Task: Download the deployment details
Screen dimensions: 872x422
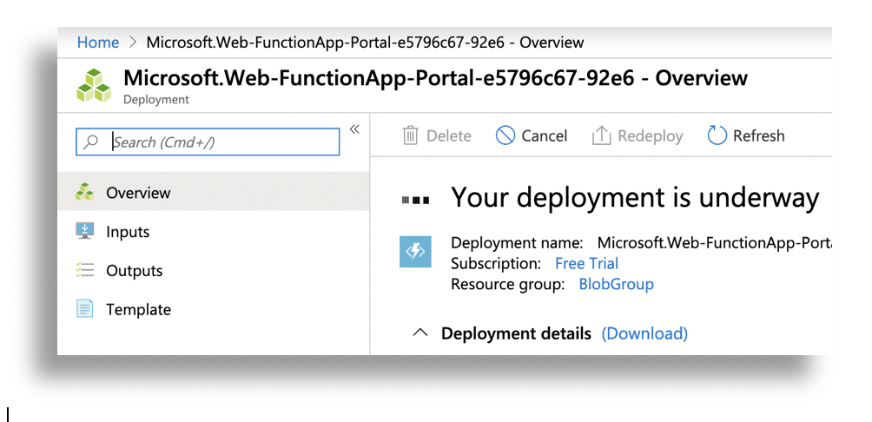Action: pos(644,333)
